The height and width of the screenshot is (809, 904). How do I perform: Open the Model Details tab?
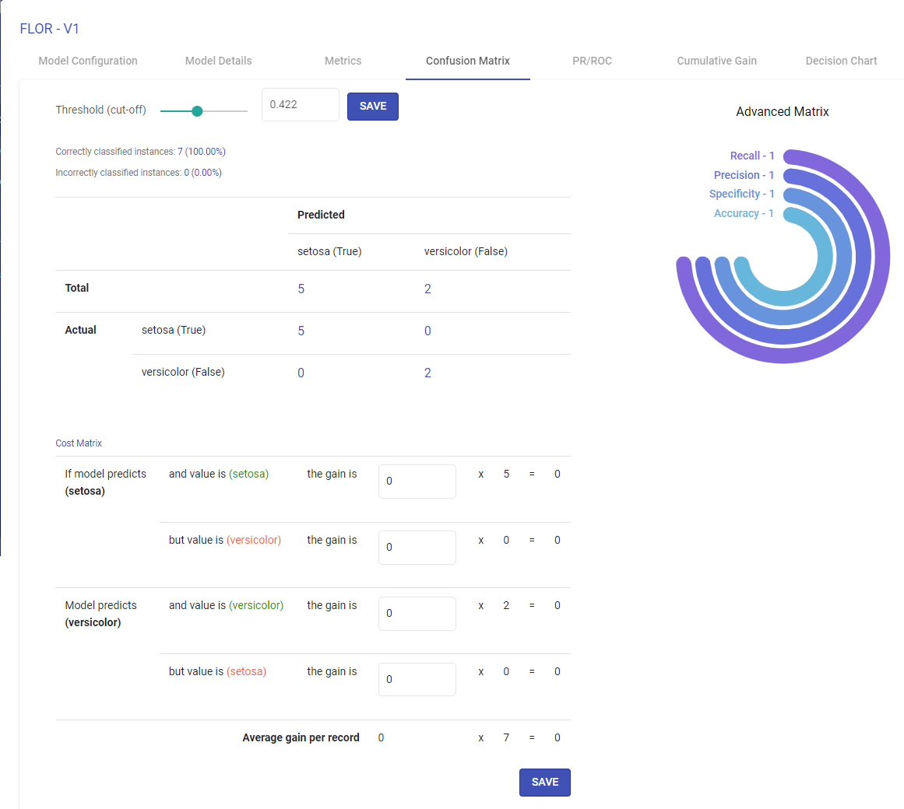(218, 61)
